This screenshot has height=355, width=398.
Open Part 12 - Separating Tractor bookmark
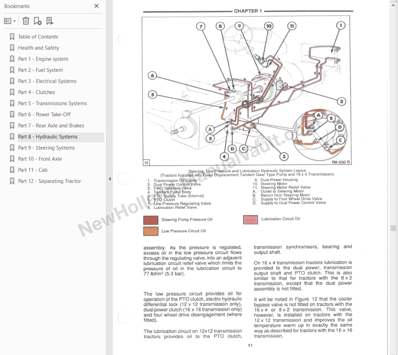49,181
